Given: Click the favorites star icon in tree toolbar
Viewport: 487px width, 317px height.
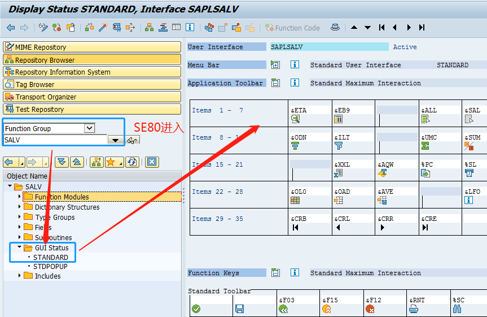Looking at the screenshot, I should pos(111,162).
